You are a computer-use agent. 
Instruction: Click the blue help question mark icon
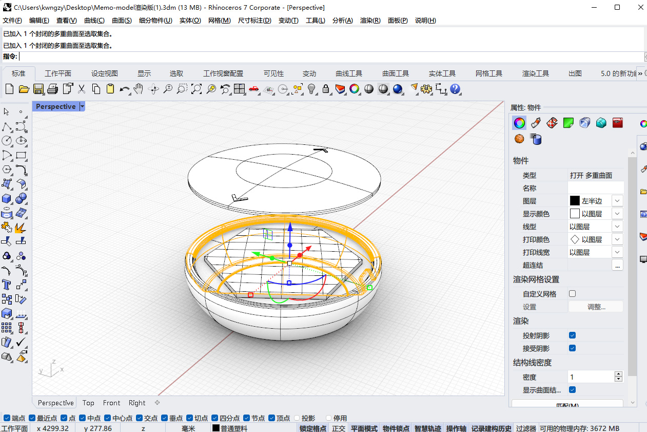[455, 89]
